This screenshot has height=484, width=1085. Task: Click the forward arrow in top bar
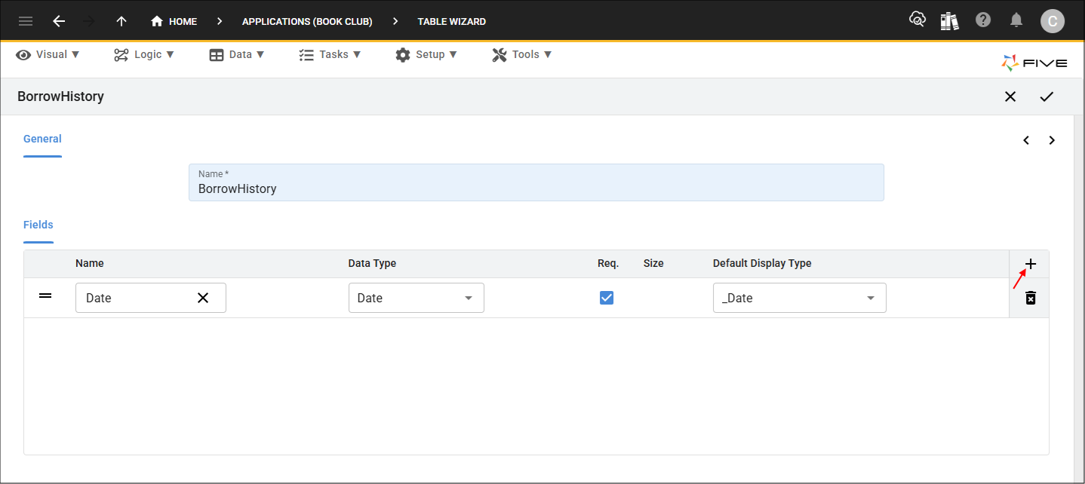90,21
